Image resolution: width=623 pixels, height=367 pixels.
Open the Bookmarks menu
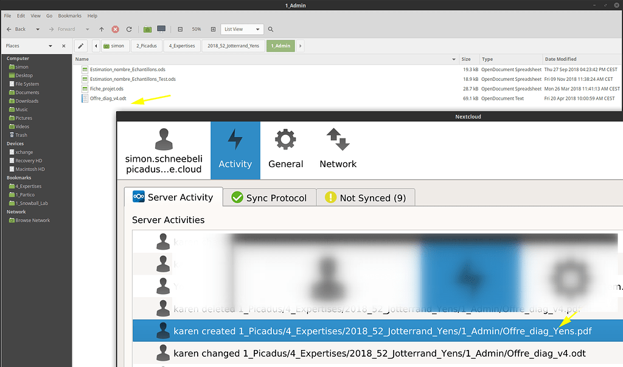tap(69, 16)
